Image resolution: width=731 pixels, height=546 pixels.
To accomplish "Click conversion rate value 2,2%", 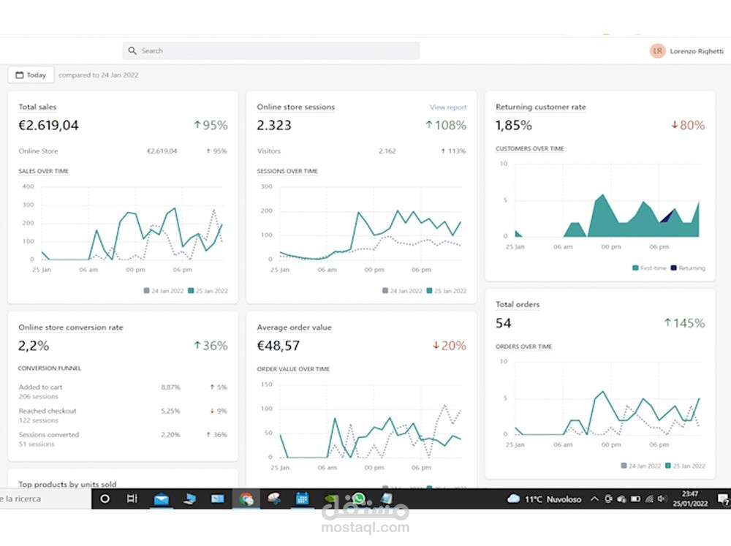I will click(34, 346).
